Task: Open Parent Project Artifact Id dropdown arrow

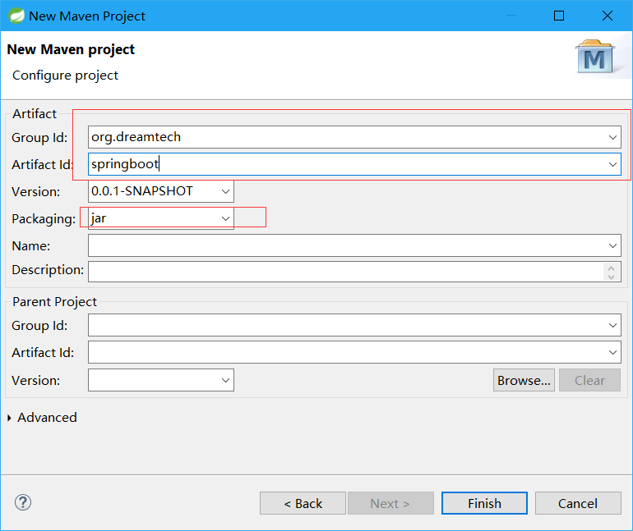Action: pos(612,353)
